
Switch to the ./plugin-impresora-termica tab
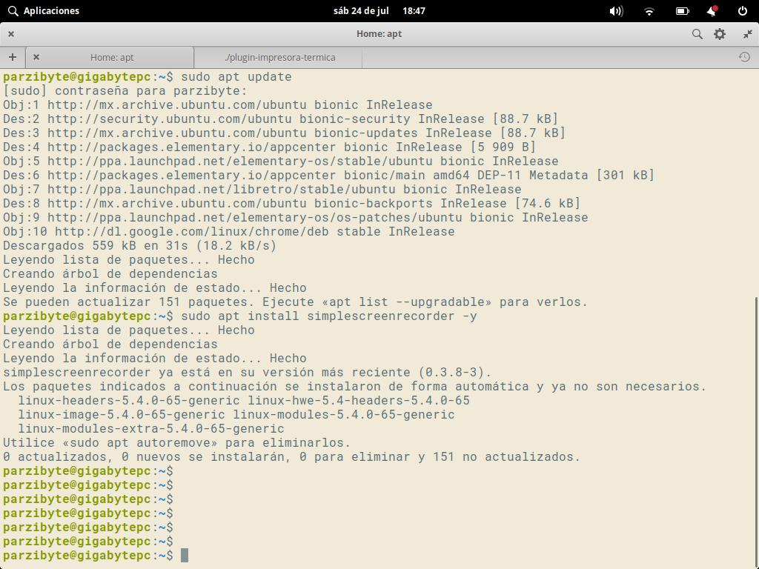pos(279,57)
